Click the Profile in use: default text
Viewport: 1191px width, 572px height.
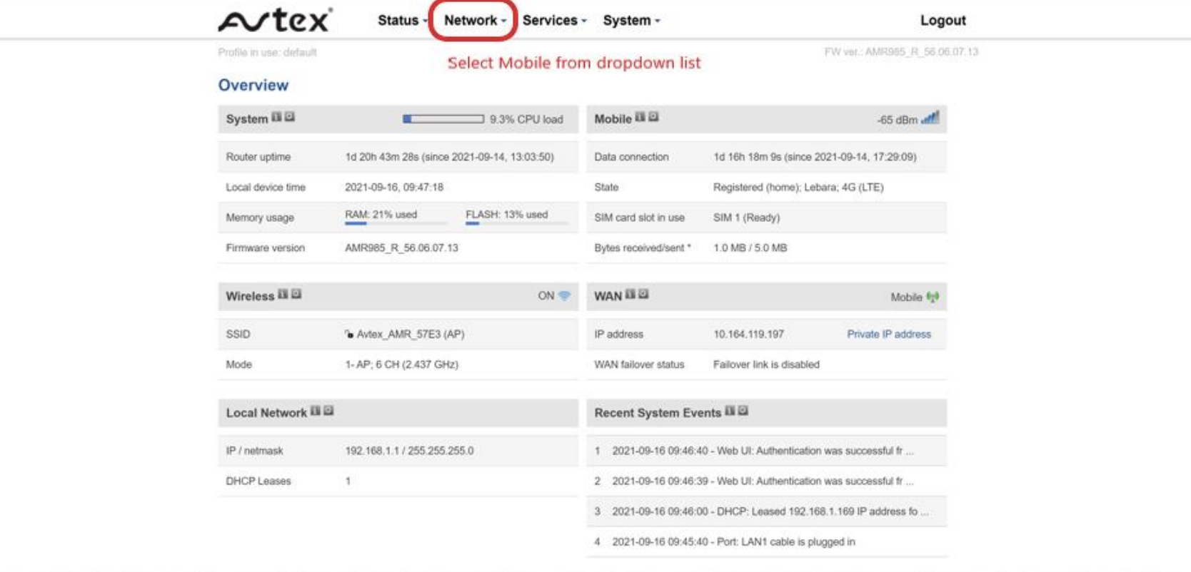[267, 52]
